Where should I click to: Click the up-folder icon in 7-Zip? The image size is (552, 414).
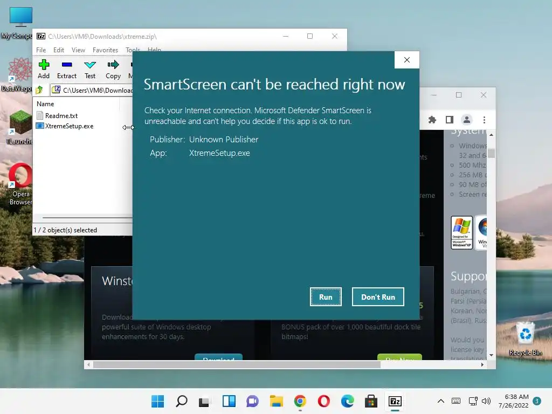(x=39, y=90)
